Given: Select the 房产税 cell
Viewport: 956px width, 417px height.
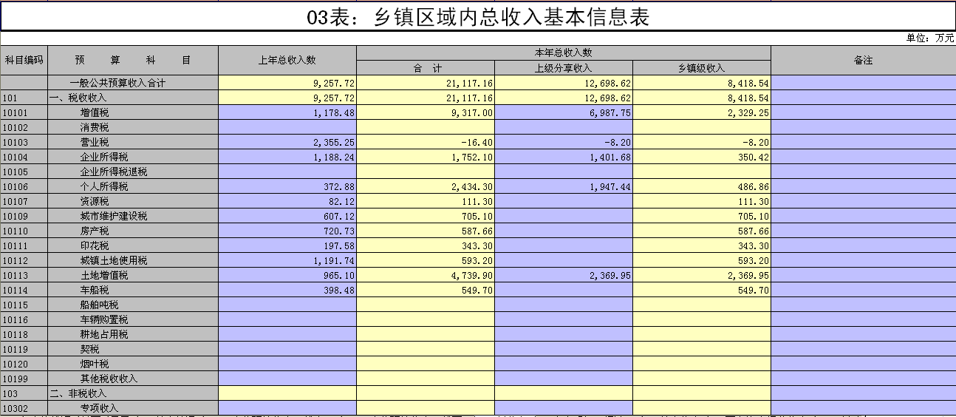Looking at the screenshot, I should [x=133, y=231].
